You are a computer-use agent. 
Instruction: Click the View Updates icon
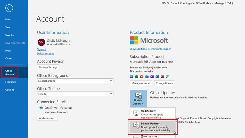click(136, 137)
